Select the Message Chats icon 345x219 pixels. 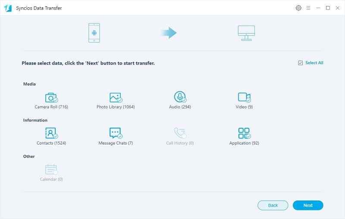116,133
